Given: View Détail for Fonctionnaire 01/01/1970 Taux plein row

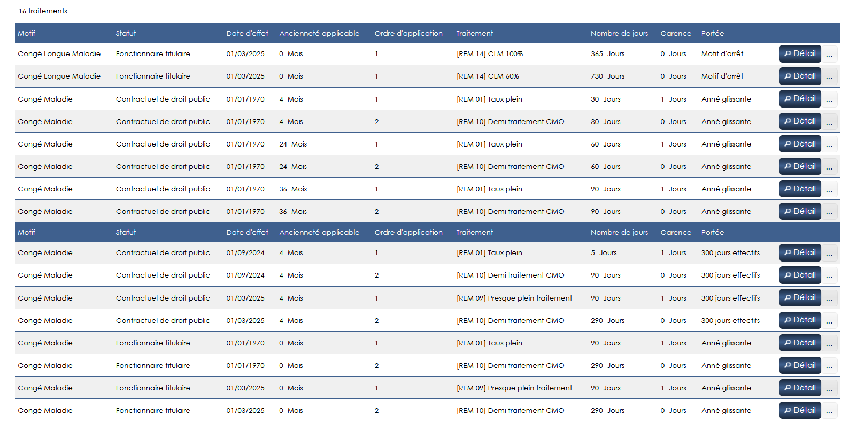Looking at the screenshot, I should click(799, 343).
